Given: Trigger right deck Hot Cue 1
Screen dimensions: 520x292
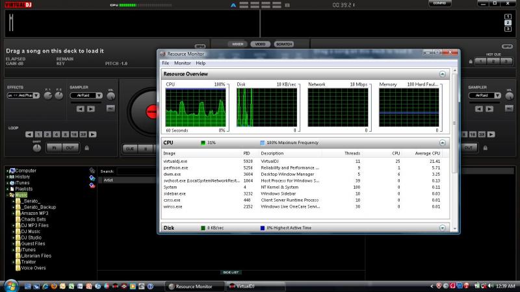Looking at the screenshot, I should (481, 61).
